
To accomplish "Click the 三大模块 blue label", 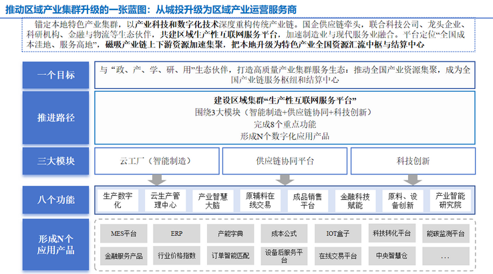I will [56, 161].
